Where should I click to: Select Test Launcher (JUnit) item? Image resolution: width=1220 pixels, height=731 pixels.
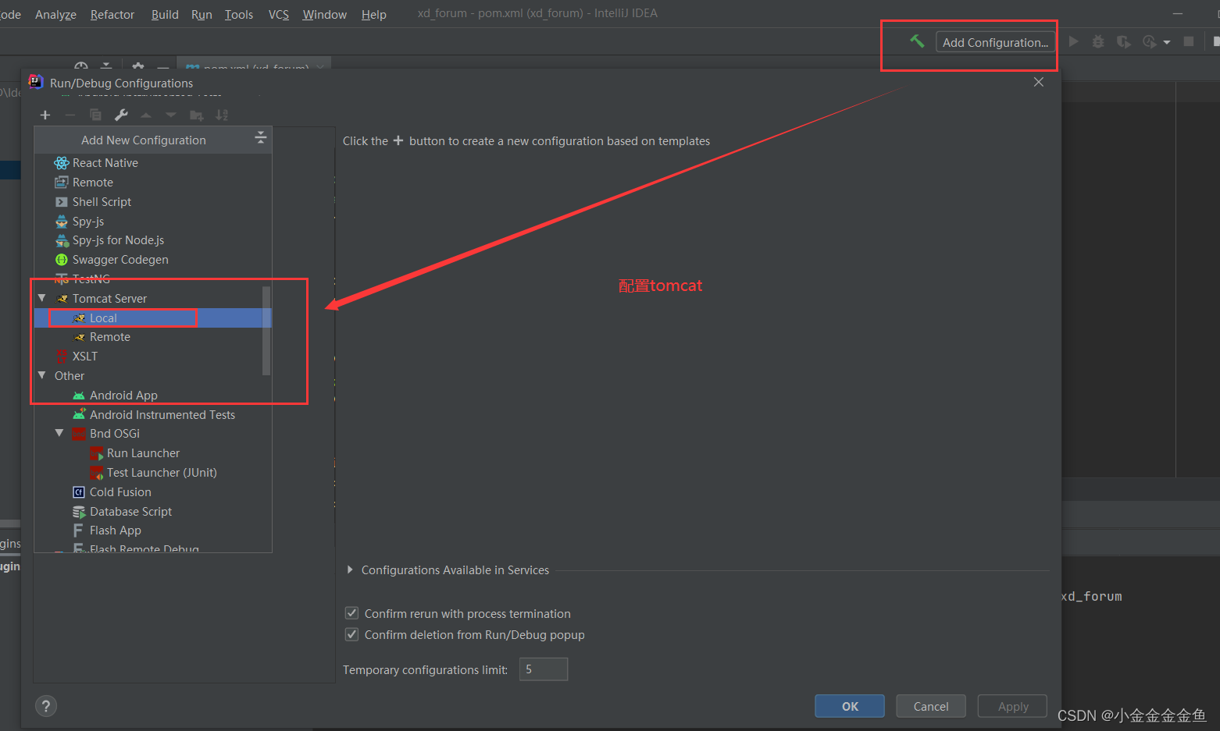click(153, 473)
